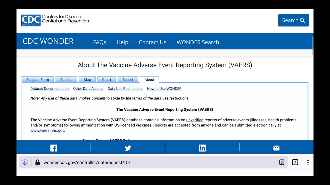Share the page on Twitter
The width and height of the screenshot is (330, 185).
128,148
